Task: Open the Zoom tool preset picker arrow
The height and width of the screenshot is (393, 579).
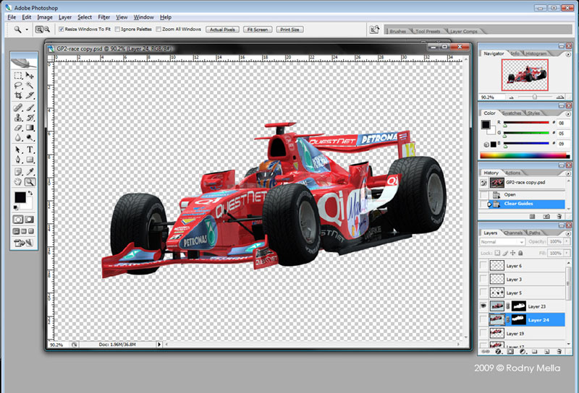Action: [x=28, y=30]
